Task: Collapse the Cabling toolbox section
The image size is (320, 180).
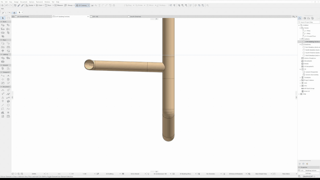Action: pos(1,54)
